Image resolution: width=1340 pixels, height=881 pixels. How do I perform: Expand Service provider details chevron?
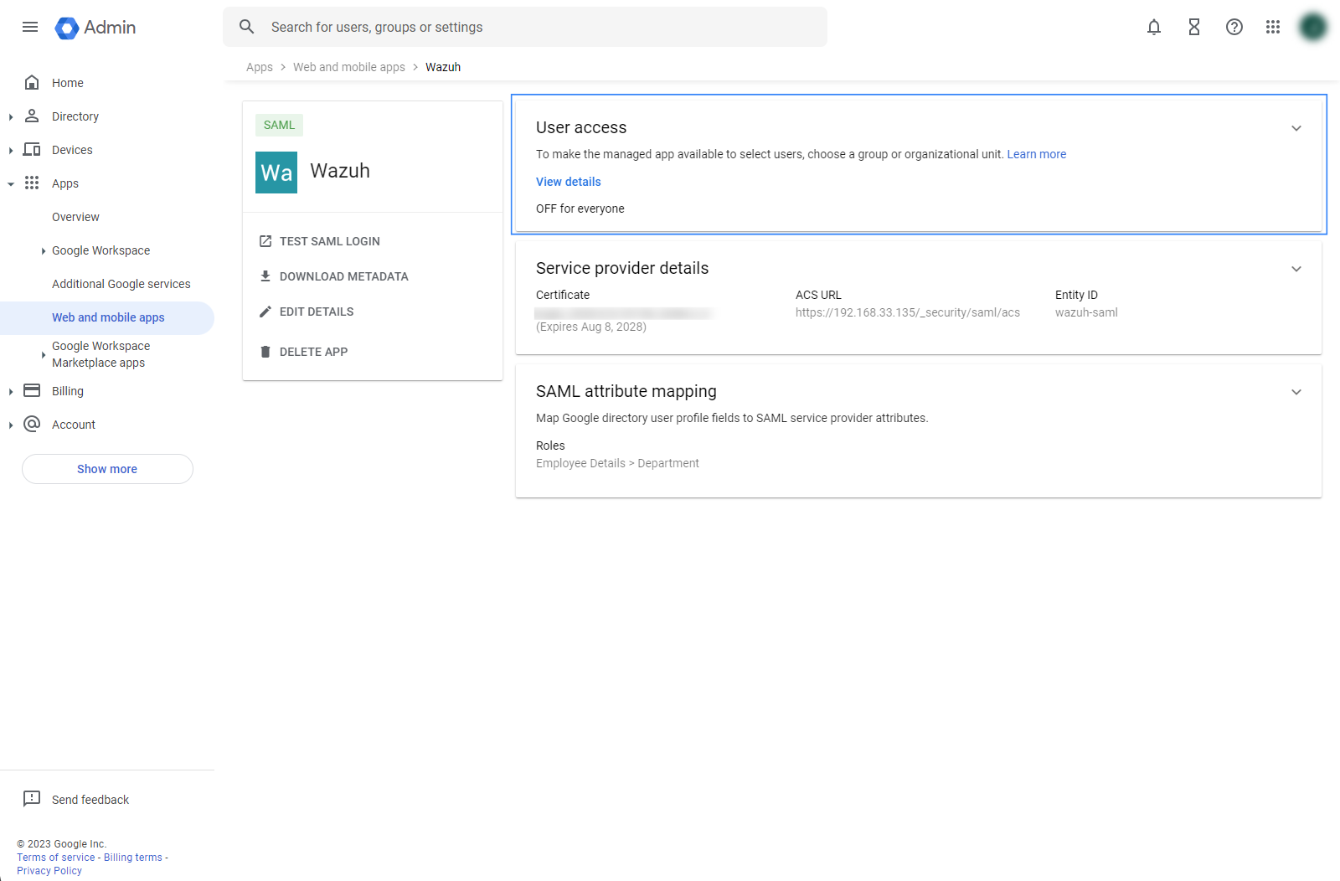[1296, 269]
